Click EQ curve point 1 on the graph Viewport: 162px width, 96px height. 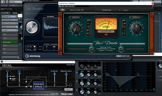click(x=116, y=70)
